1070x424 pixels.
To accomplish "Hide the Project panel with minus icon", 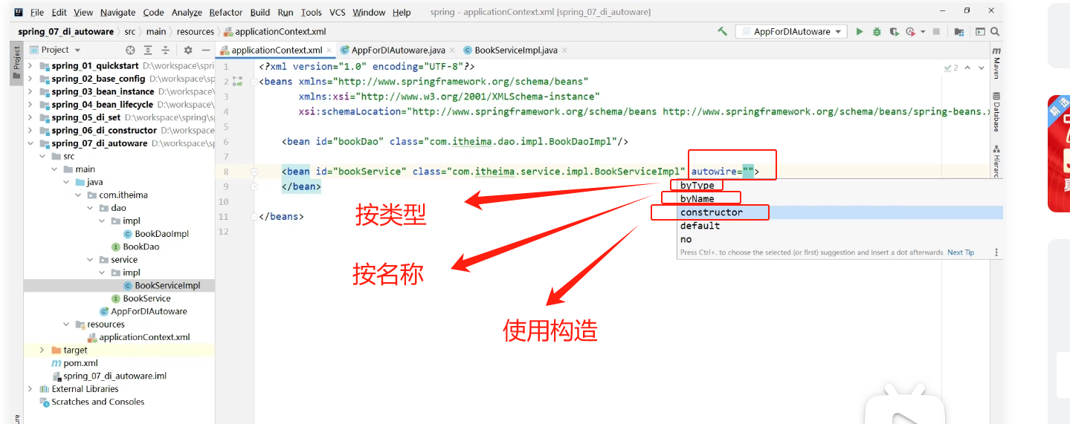I will tap(205, 50).
